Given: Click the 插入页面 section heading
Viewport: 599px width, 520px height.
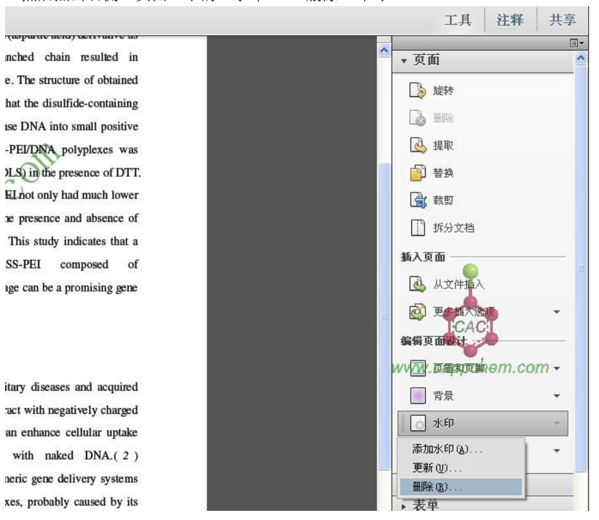Looking at the screenshot, I should click(x=423, y=257).
